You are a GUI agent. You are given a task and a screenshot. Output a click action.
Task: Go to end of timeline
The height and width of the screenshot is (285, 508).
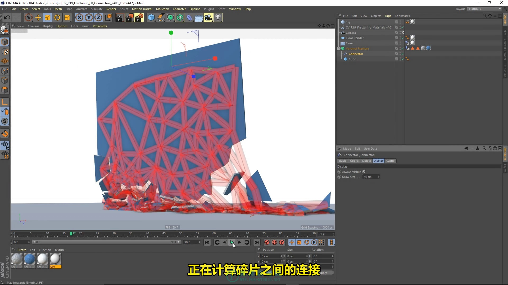pyautogui.click(x=257, y=242)
